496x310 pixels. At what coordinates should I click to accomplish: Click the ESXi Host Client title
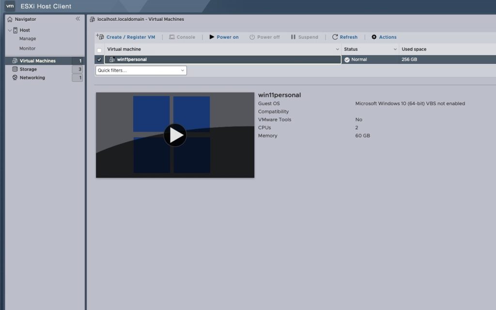[46, 6]
